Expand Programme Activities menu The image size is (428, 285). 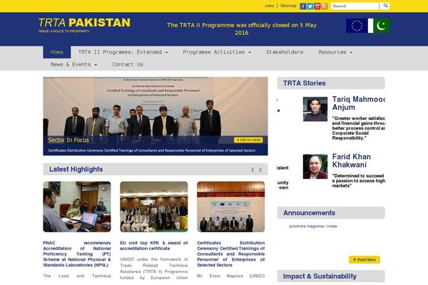pos(217,52)
